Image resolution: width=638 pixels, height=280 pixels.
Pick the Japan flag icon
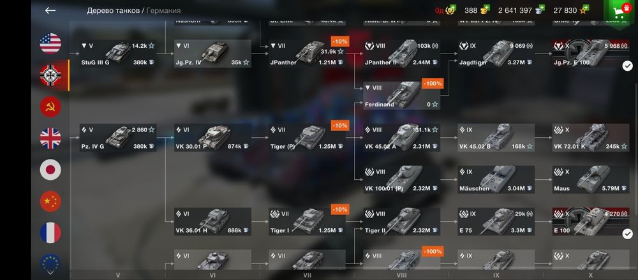(50, 170)
